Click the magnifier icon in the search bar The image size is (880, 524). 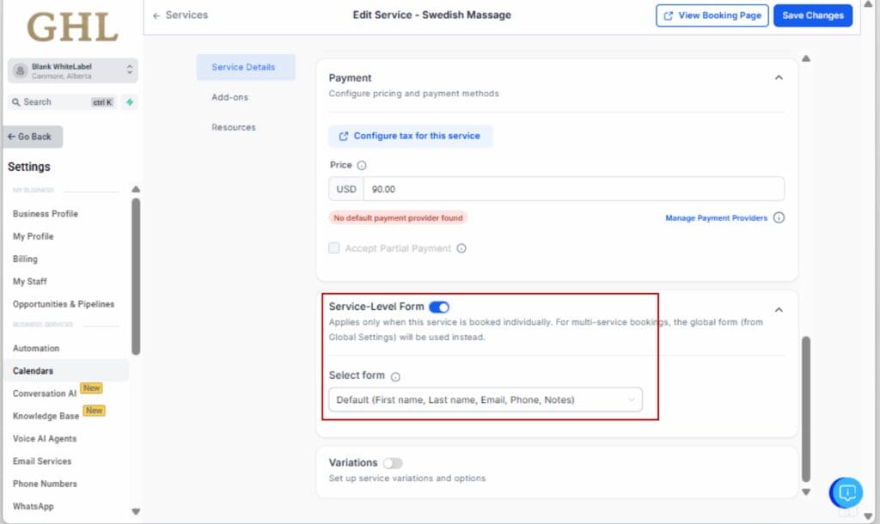(18, 102)
